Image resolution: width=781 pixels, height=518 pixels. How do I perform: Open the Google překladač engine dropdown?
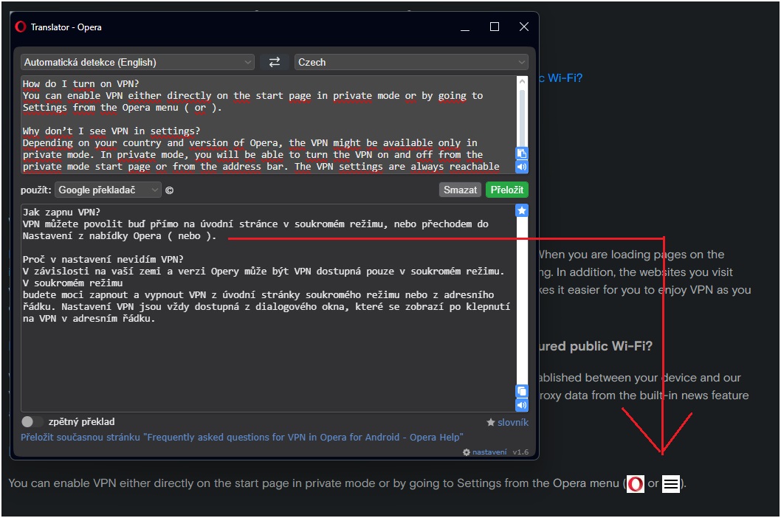108,190
